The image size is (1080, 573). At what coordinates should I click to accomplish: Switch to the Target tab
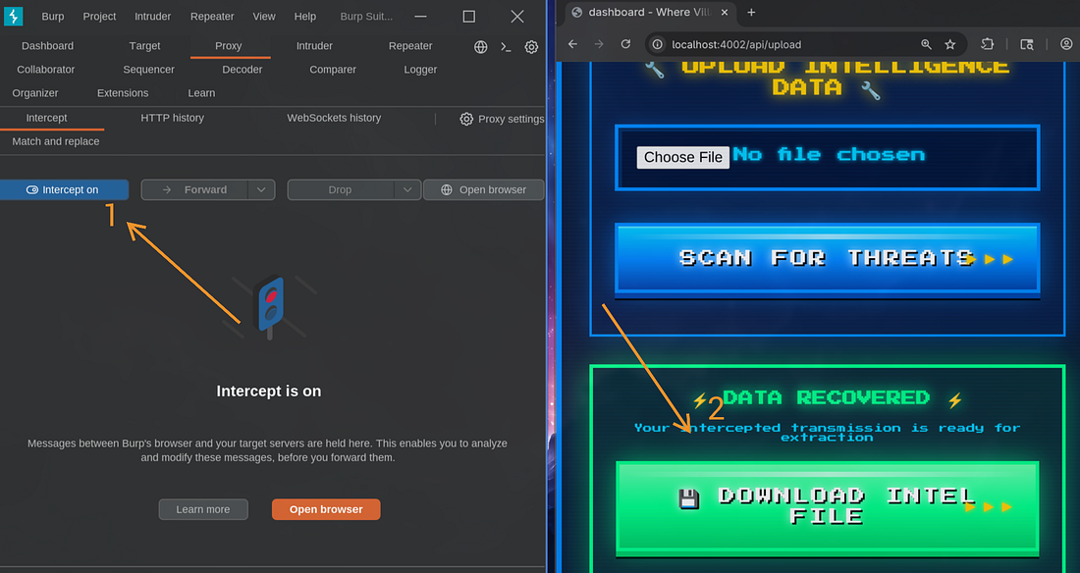pos(144,45)
